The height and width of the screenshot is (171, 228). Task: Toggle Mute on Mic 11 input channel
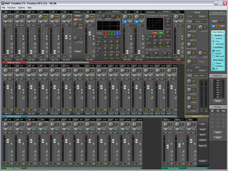tap(125, 22)
